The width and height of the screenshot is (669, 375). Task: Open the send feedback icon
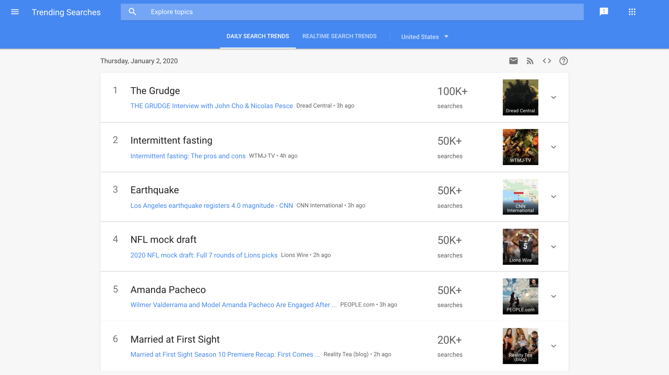[604, 12]
